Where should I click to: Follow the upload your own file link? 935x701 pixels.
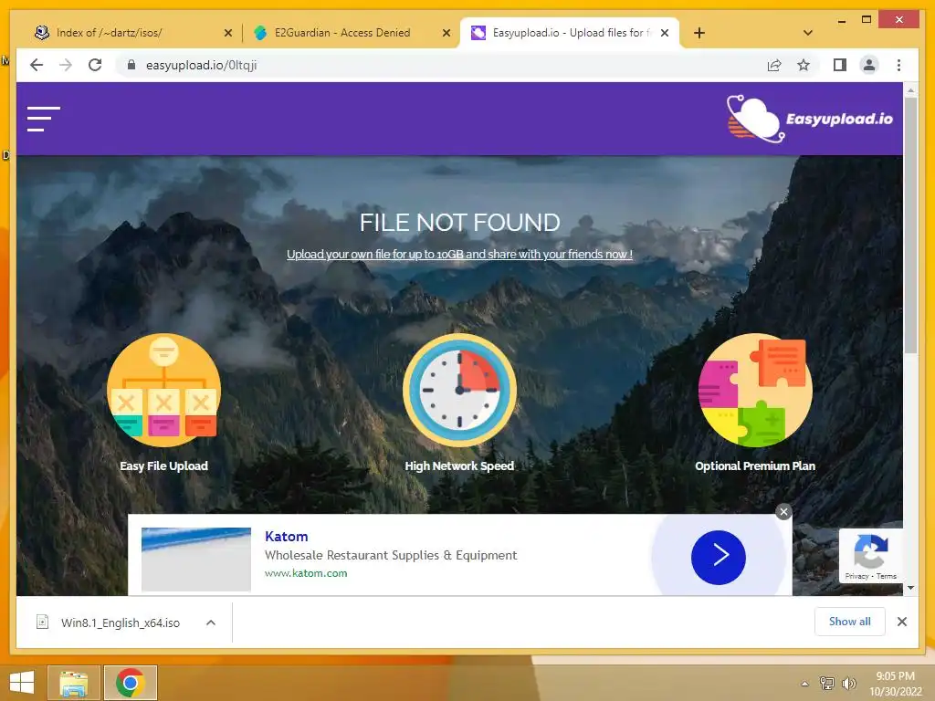coord(459,255)
